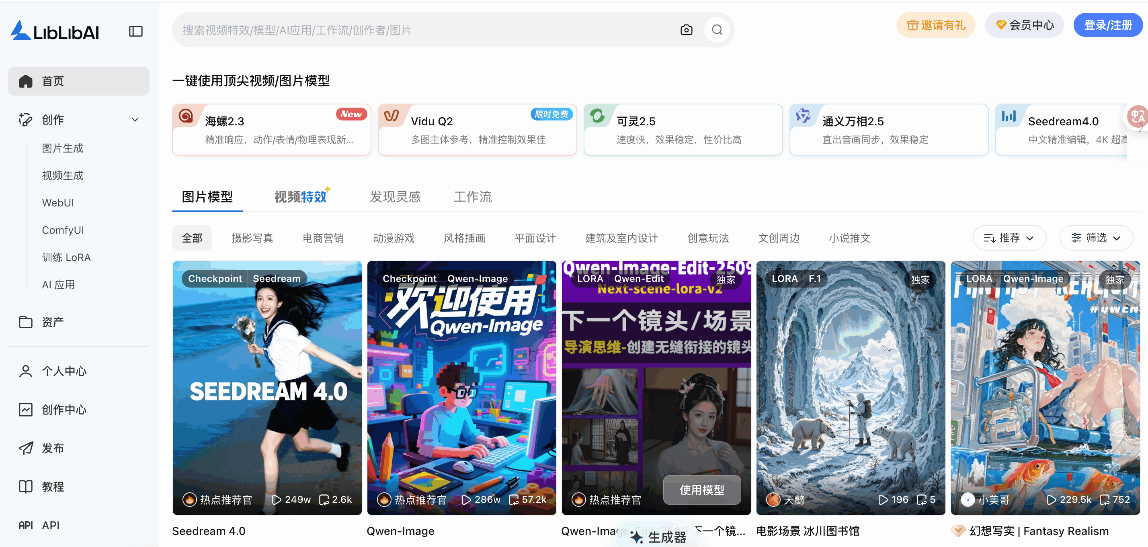
Task: Open 个人中心 person icon
Action: tap(25, 371)
